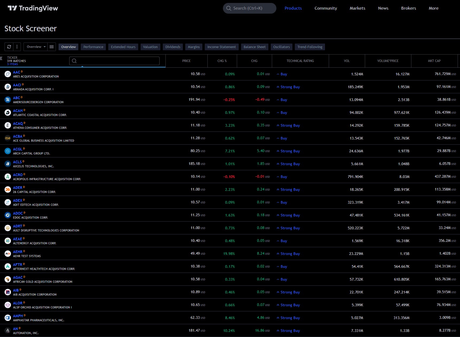
Task: Open the Community menu
Action: [x=326, y=8]
